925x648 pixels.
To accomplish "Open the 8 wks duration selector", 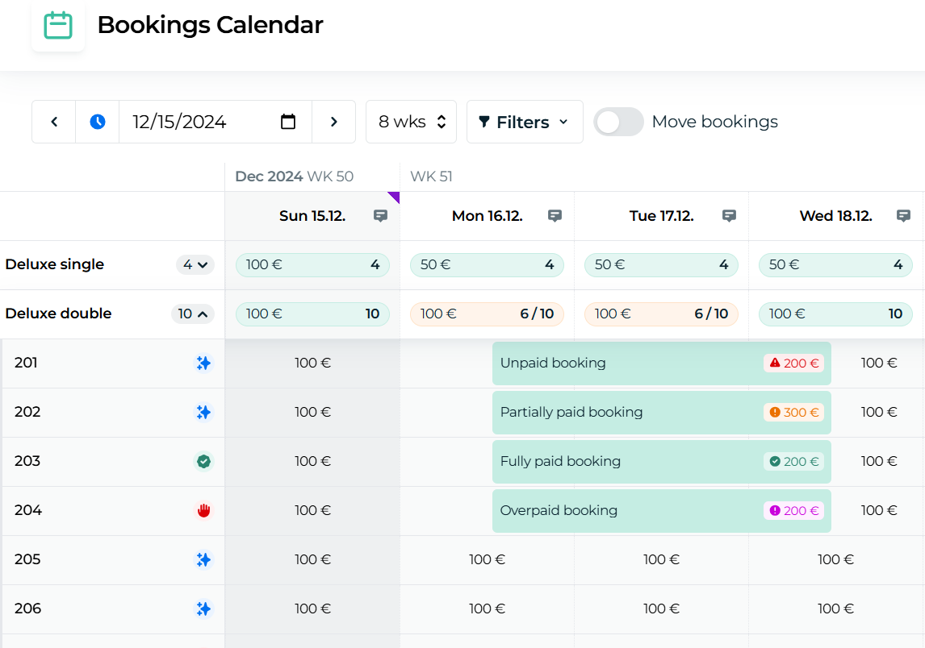I will [411, 122].
